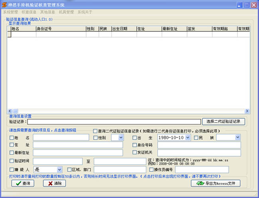Viewport: 259px width, 198px height.
Task: Click 选择二代证验证记录 button
Action: coord(224,122)
